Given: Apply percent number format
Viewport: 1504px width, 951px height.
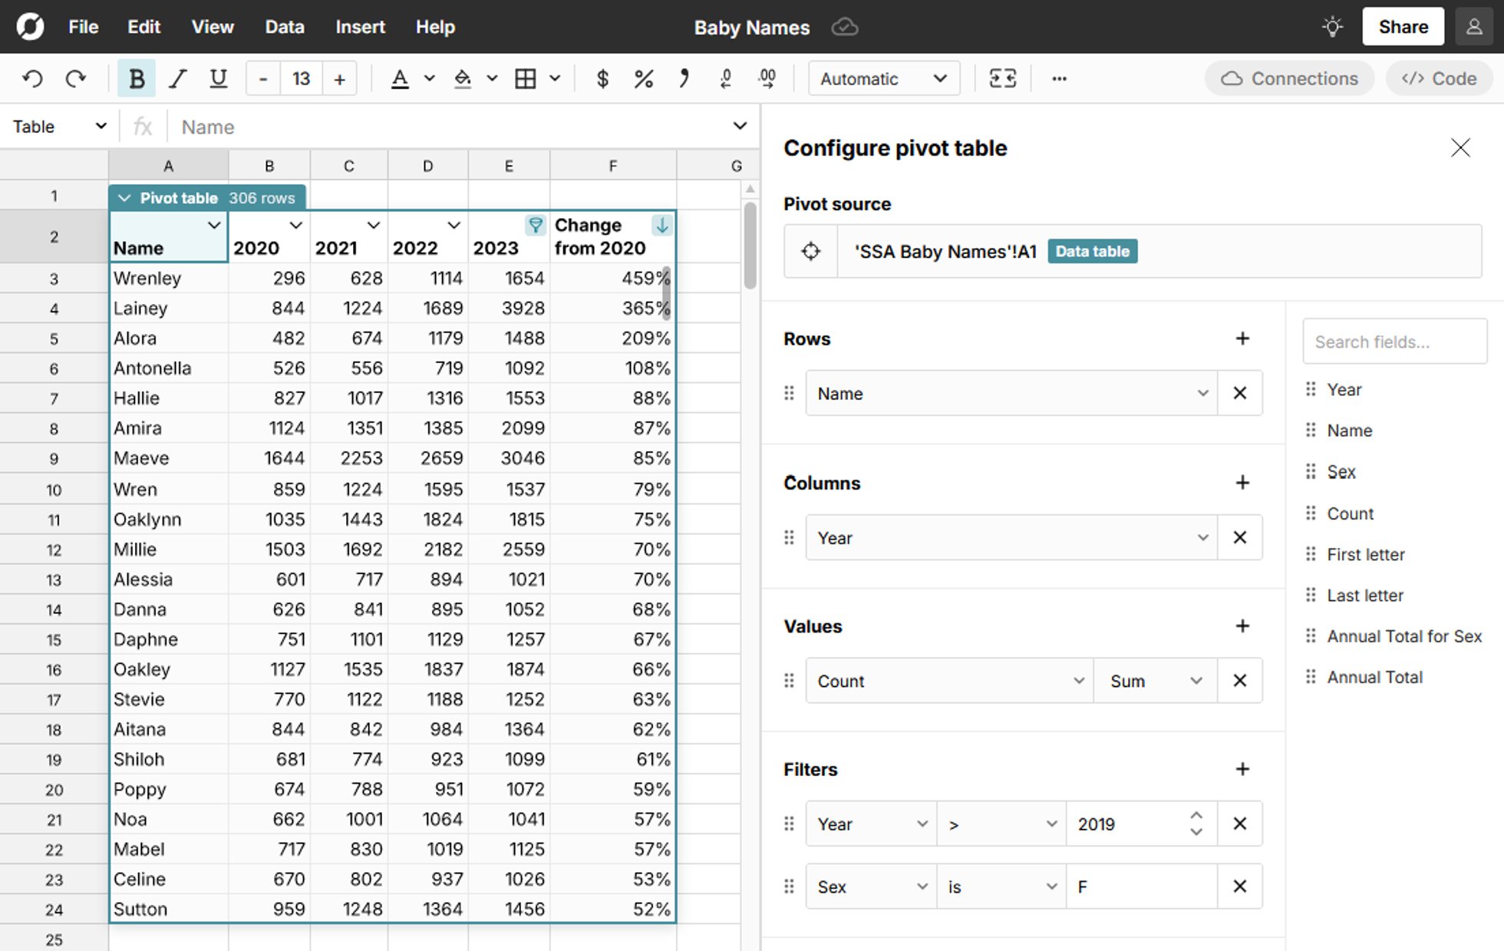Looking at the screenshot, I should point(643,78).
